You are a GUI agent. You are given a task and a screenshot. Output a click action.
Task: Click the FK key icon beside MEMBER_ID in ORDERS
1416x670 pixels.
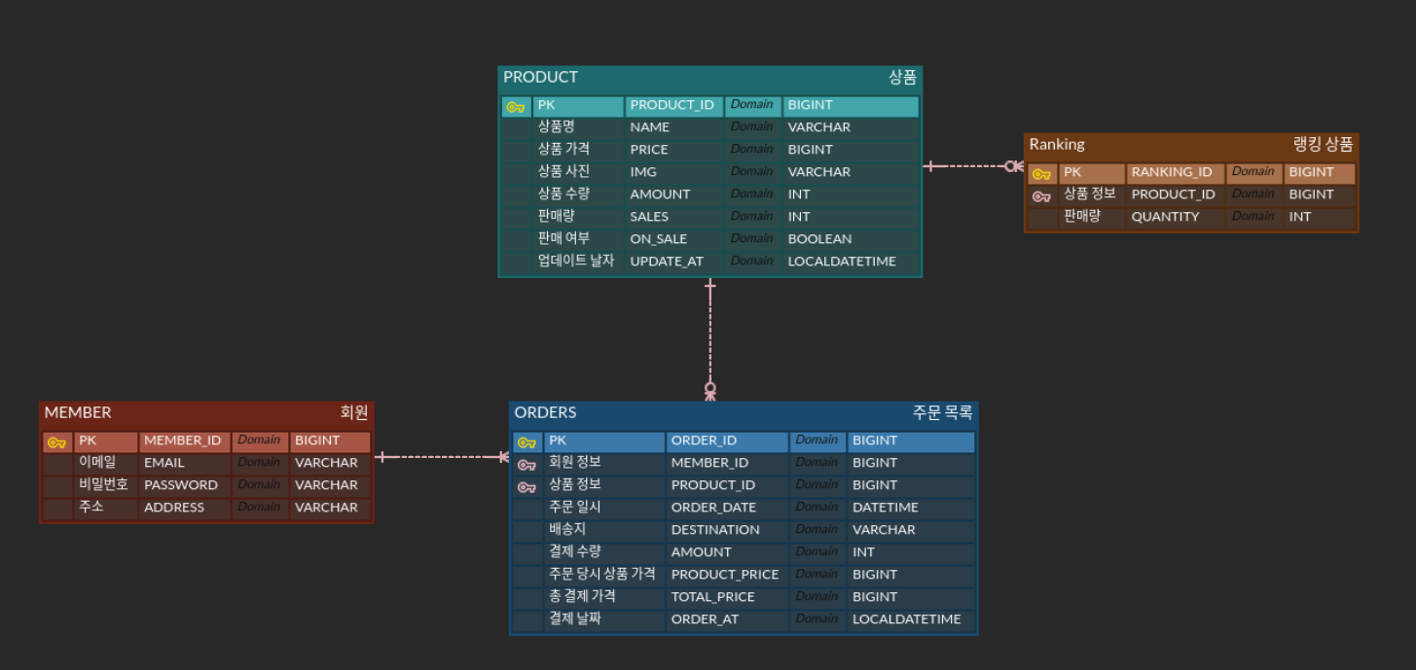coord(526,463)
